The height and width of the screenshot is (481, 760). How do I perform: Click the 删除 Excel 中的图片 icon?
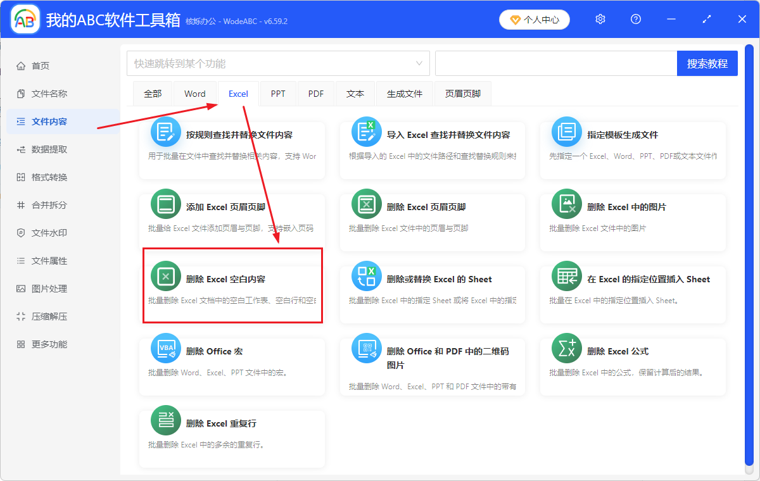point(566,204)
